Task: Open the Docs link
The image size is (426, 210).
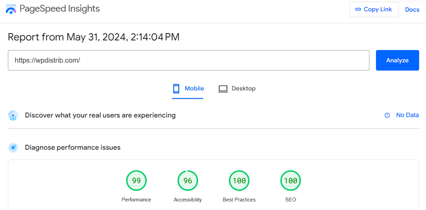Action: (412, 10)
